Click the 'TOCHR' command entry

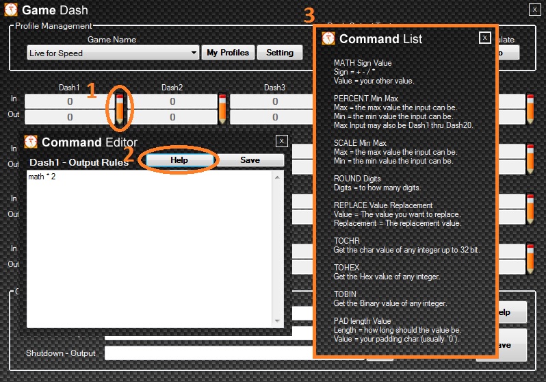pyautogui.click(x=346, y=241)
